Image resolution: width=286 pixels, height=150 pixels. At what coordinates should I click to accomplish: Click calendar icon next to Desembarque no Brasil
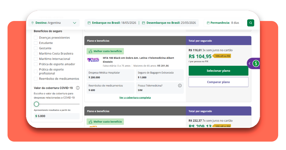(x=144, y=23)
